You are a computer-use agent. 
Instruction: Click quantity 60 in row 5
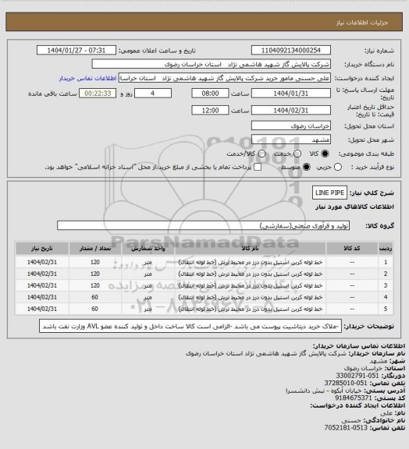[95, 309]
